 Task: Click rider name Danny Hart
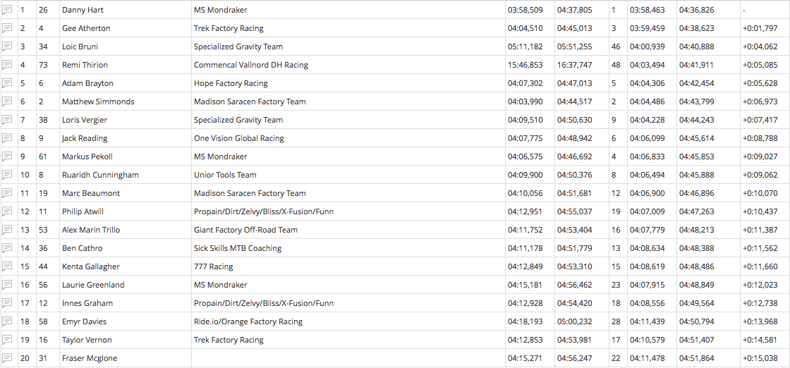point(83,10)
